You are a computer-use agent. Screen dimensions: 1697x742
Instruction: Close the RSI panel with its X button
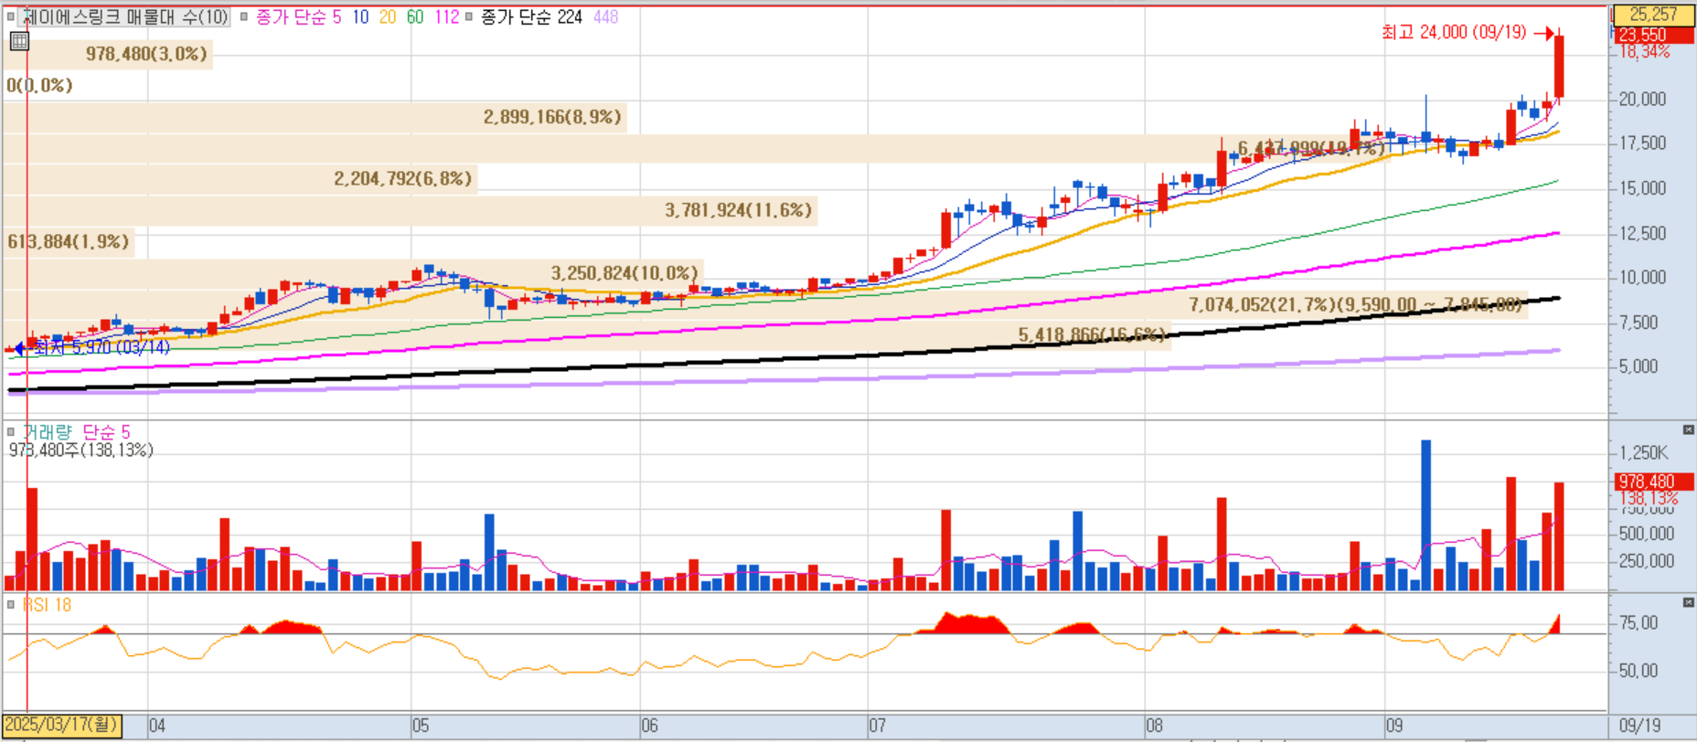[1688, 602]
